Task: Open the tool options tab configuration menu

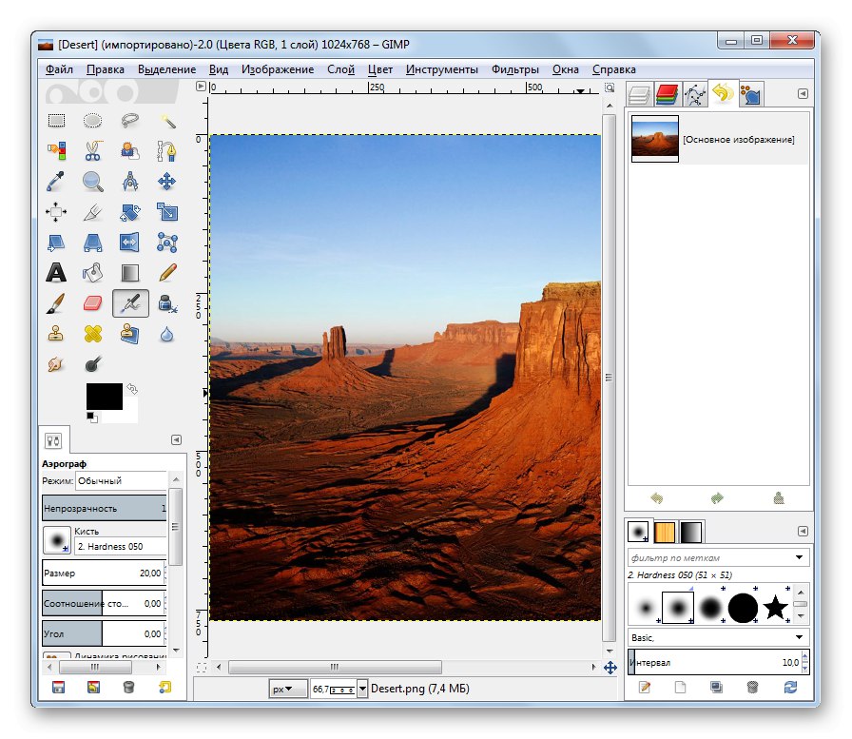Action: (176, 439)
